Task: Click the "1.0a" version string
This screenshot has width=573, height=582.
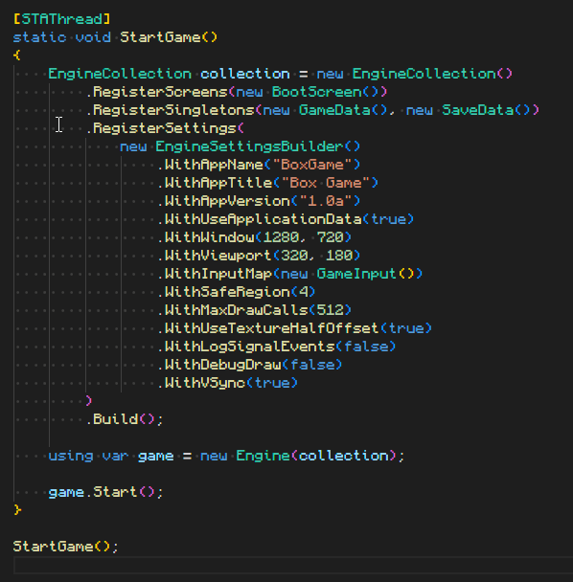Action: point(326,201)
